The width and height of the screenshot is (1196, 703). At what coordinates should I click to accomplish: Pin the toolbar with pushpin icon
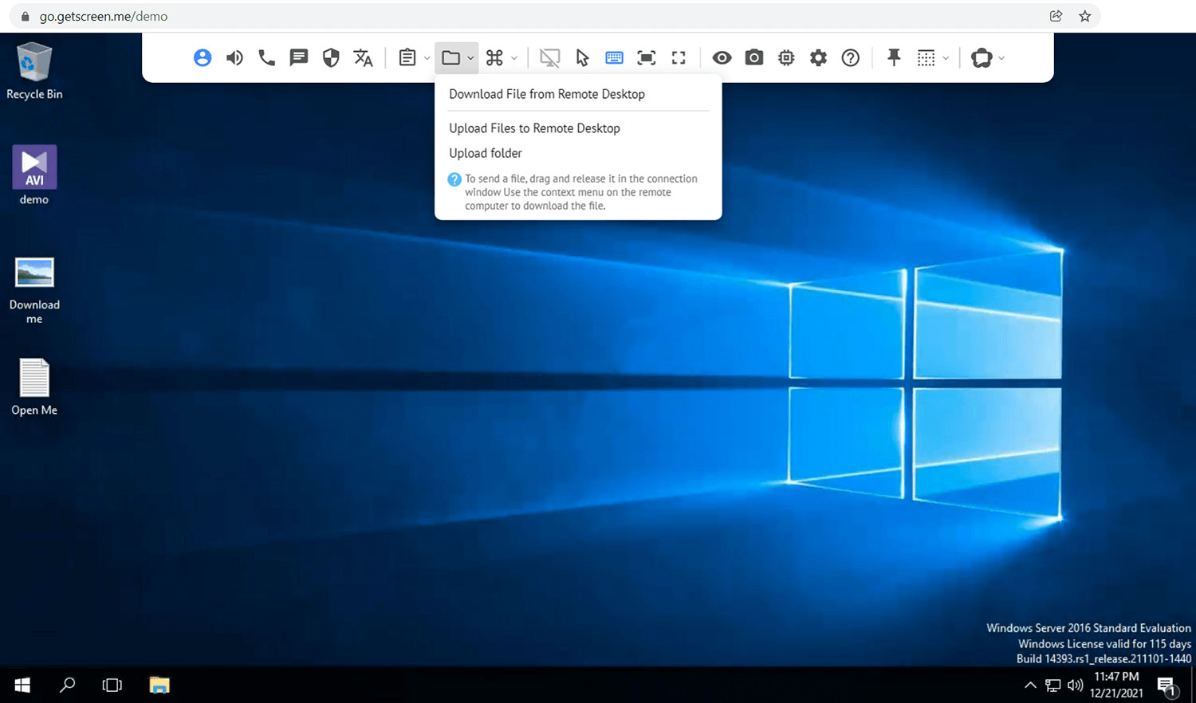coord(894,57)
